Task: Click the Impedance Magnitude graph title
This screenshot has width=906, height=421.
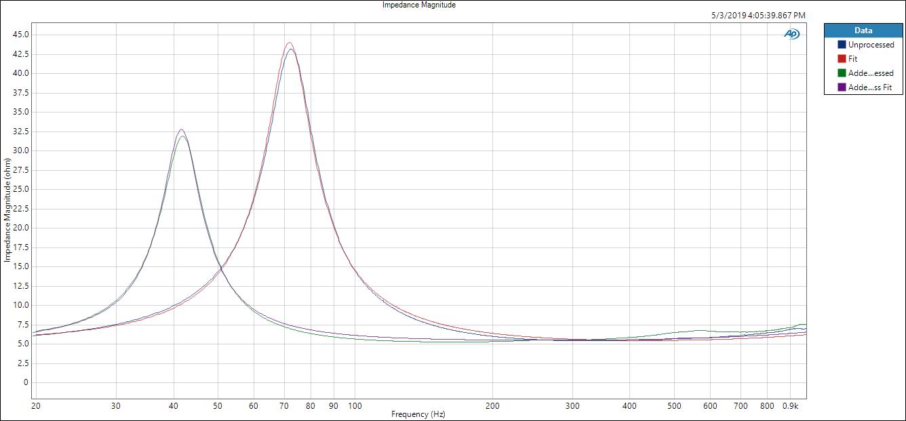Action: [x=419, y=5]
